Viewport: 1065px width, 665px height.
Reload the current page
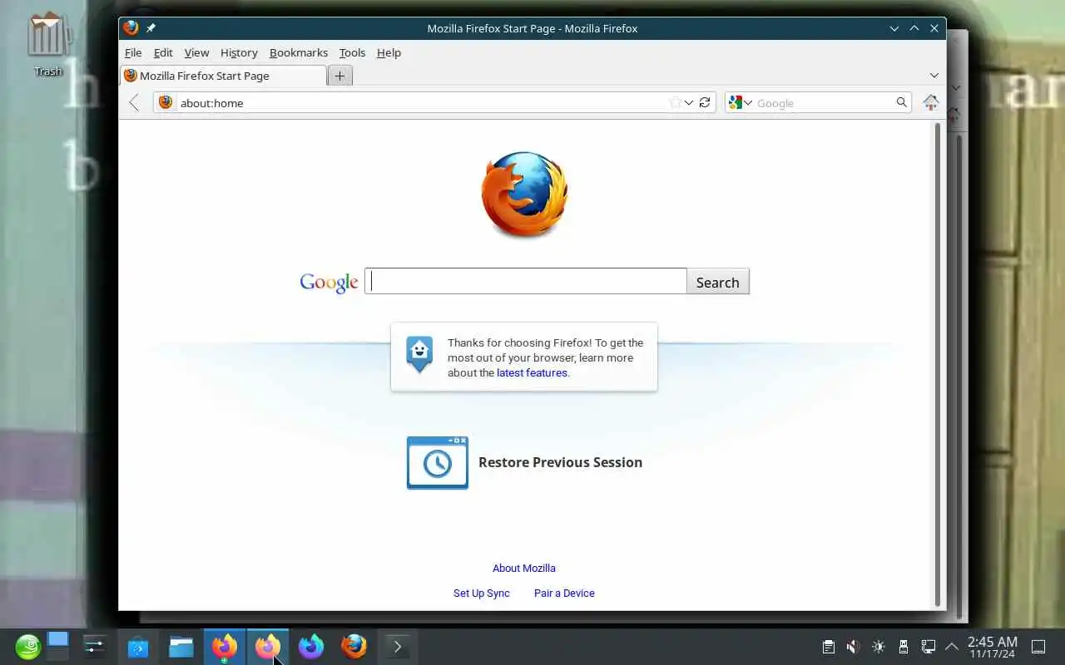[x=705, y=102]
